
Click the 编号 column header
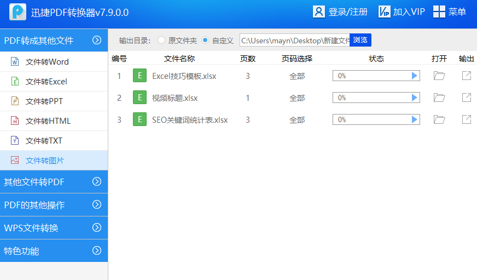tap(119, 59)
